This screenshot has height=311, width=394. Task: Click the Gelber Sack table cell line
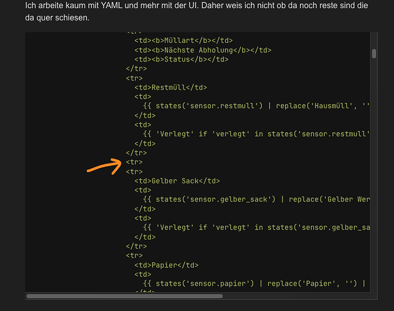(177, 181)
